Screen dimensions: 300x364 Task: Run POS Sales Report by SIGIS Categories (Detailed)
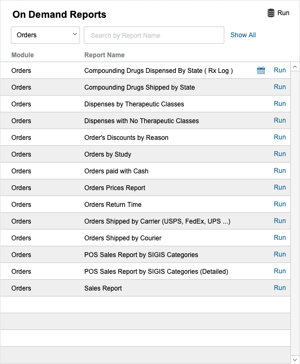[280, 271]
